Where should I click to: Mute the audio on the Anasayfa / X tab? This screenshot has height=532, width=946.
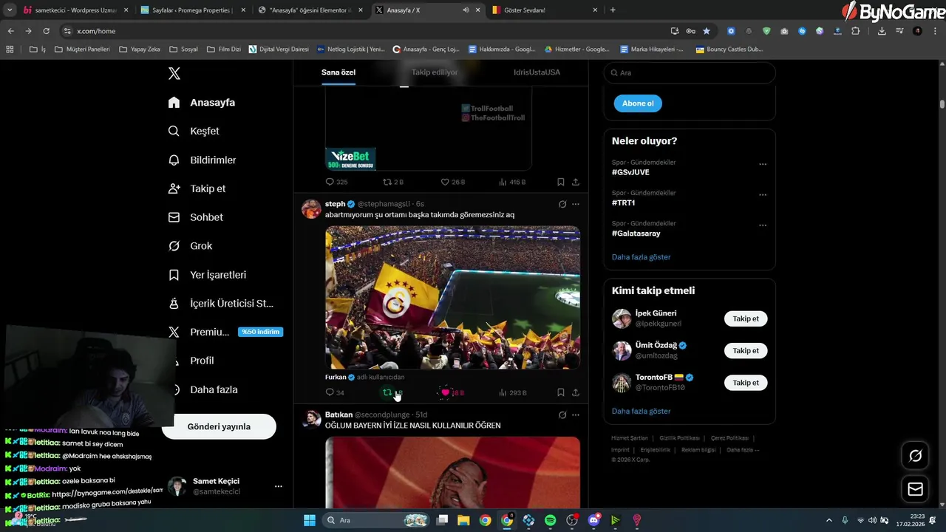coord(466,10)
